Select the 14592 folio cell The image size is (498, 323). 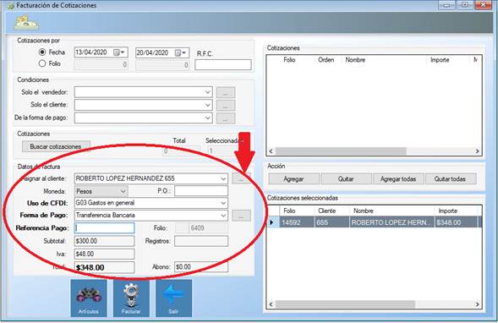point(297,222)
